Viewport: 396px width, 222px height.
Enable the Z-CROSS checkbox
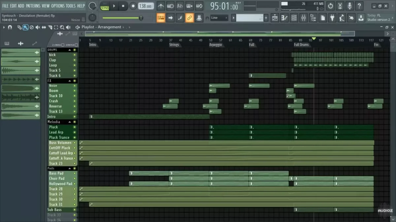coord(63,45)
